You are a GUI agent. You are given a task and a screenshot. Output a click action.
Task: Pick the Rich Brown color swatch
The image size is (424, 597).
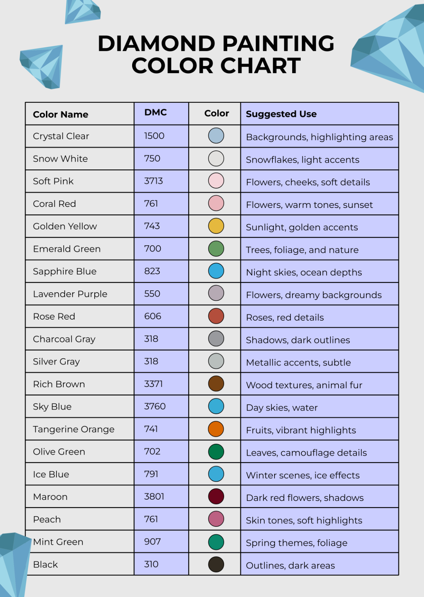coord(216,384)
